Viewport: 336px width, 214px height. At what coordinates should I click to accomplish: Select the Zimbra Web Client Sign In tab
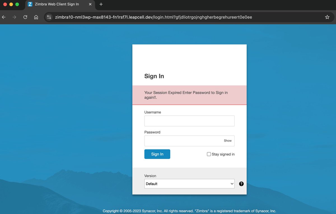click(x=60, y=4)
